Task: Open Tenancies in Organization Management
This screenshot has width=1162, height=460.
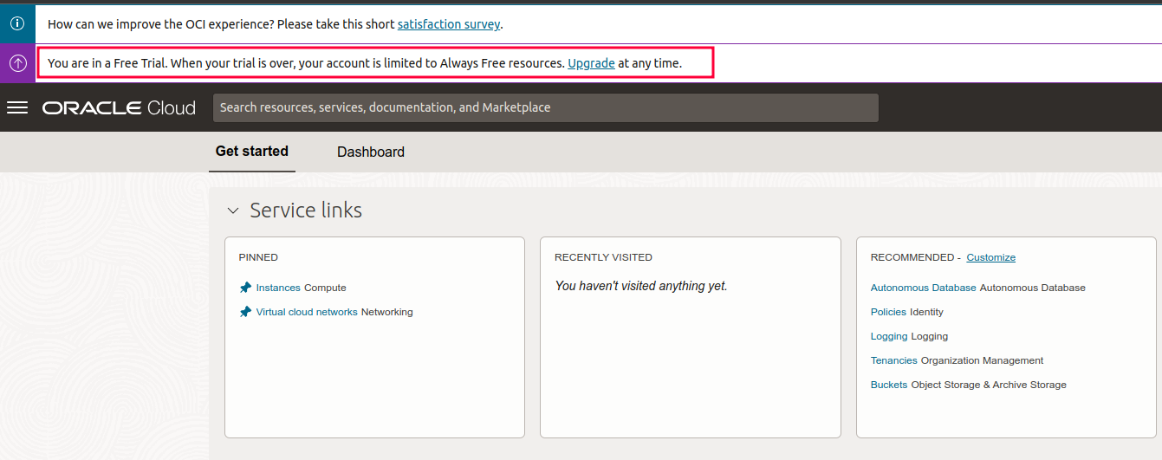Action: (x=894, y=360)
